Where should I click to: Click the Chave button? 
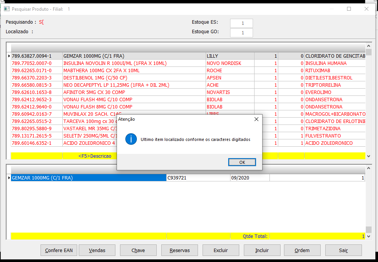click(x=138, y=251)
